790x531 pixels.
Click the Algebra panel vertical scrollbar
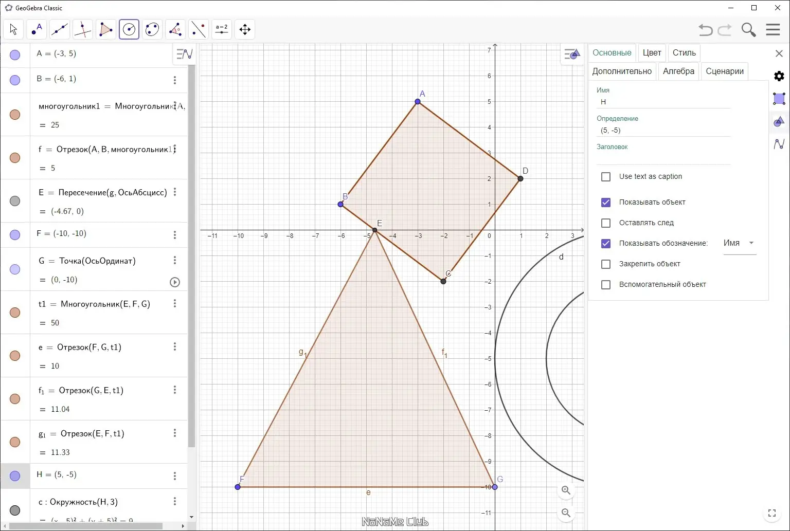click(x=191, y=256)
